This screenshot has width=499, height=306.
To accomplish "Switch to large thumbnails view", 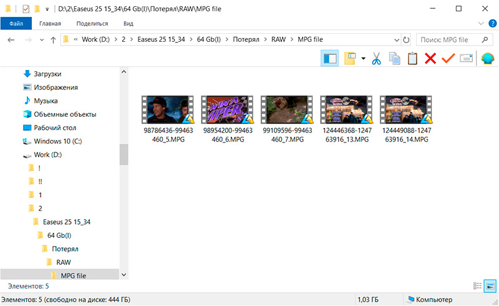I will [x=490, y=285].
